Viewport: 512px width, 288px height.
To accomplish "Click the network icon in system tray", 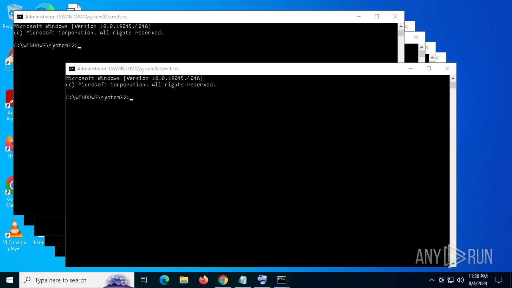I will pyautogui.click(x=451, y=280).
